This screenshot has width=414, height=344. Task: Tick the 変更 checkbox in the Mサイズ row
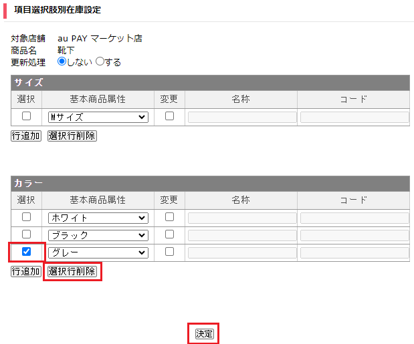[x=169, y=116]
